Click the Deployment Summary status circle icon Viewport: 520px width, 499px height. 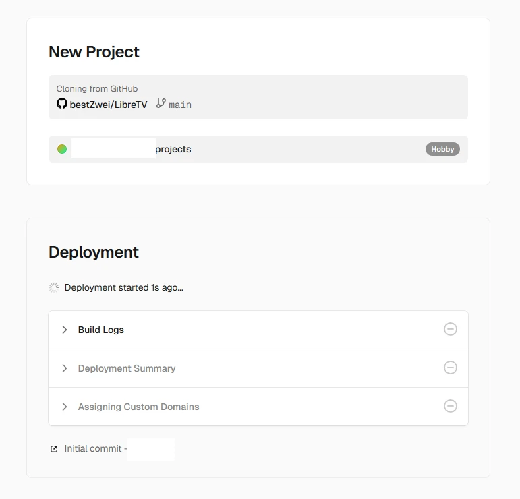tap(450, 368)
